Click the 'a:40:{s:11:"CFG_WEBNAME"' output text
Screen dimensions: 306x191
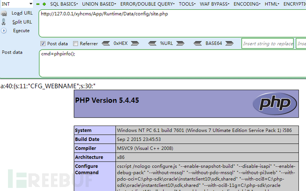[48, 86]
